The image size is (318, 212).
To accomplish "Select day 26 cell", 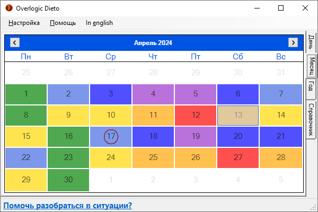I will click(x=196, y=158).
